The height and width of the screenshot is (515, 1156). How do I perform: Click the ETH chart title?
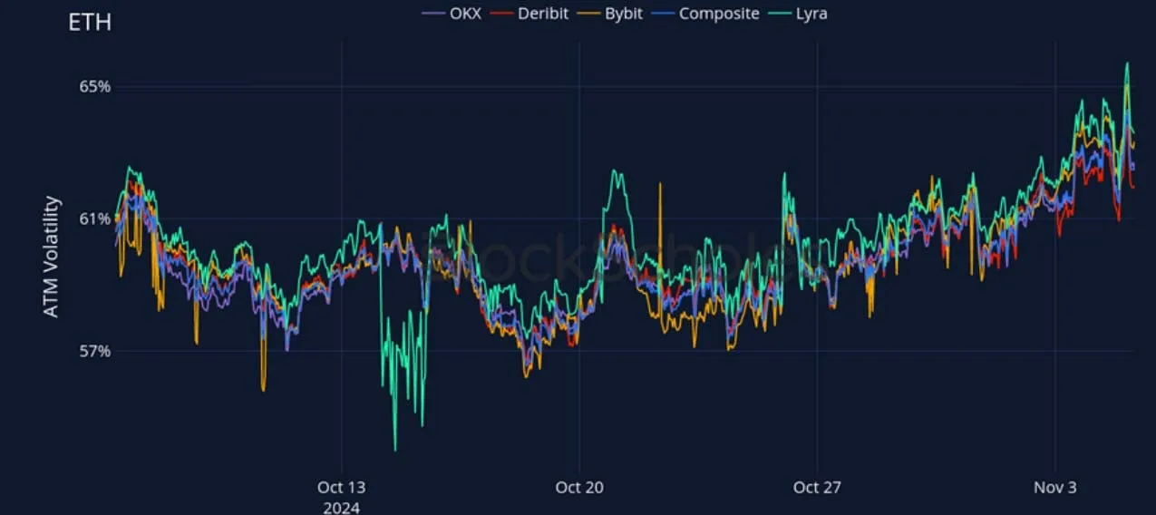click(90, 22)
